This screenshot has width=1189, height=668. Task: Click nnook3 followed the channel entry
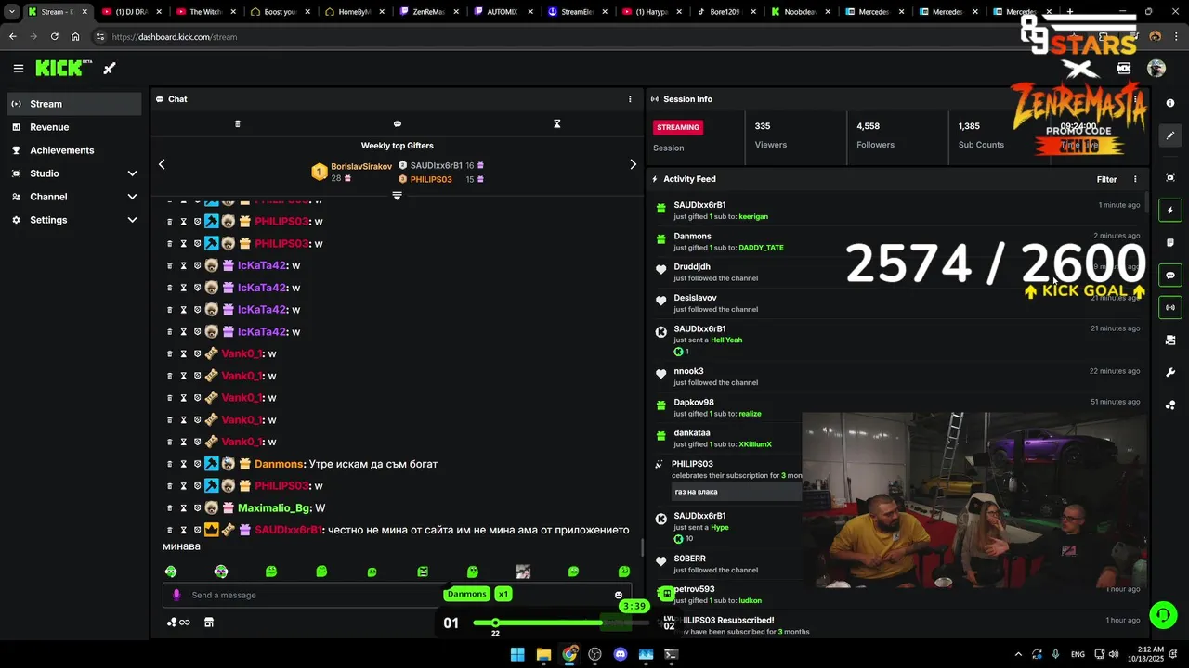coord(896,377)
